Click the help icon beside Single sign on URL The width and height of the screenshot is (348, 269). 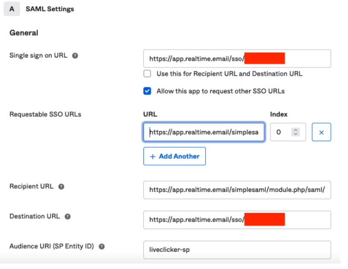(75, 56)
